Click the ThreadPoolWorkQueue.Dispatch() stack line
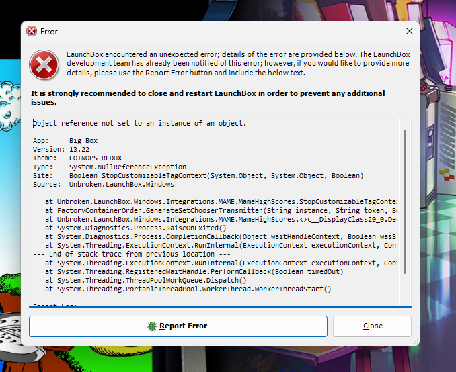Image resolution: width=456 pixels, height=372 pixels. tap(146, 280)
